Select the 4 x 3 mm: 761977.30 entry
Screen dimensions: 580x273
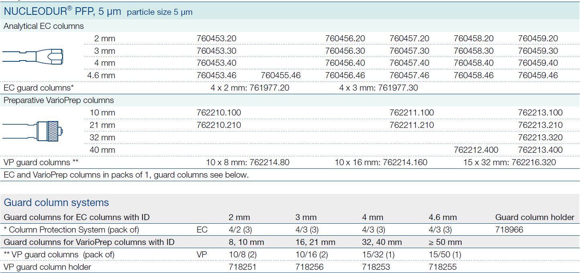(378, 88)
